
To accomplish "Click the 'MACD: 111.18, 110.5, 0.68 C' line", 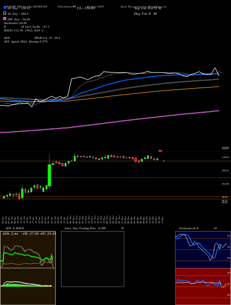I will (24, 30).
